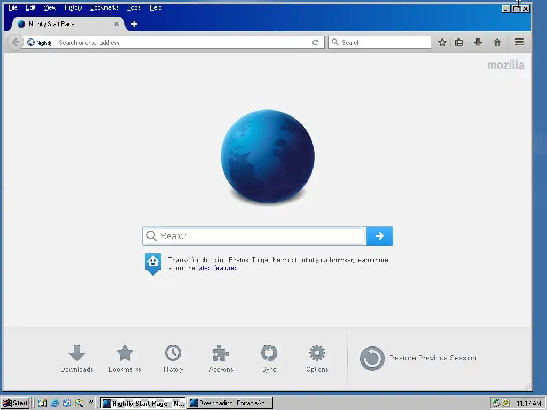Open the Help menu
547x410 pixels.
coord(155,7)
